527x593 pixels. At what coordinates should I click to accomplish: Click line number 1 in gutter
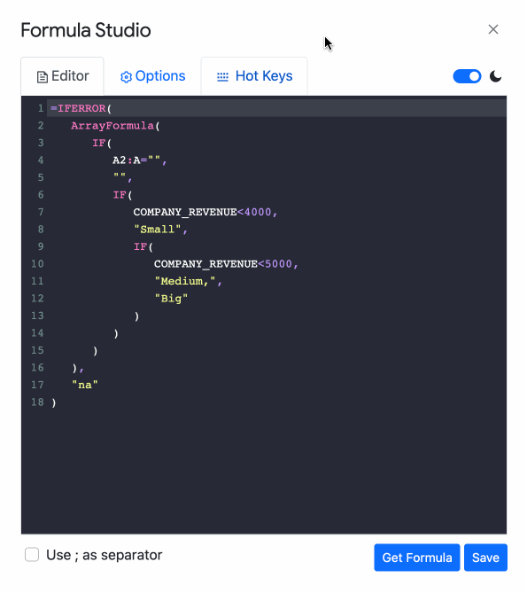[41, 108]
